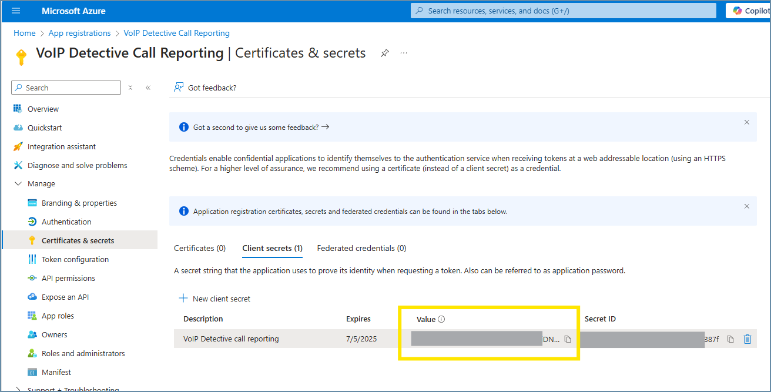This screenshot has width=771, height=392.
Task: Go to Home breadcrumb link
Action: (25, 33)
